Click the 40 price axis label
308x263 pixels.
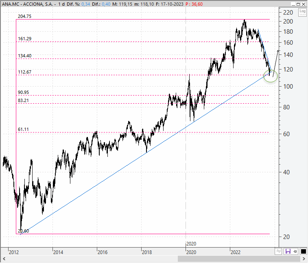coord(286,172)
